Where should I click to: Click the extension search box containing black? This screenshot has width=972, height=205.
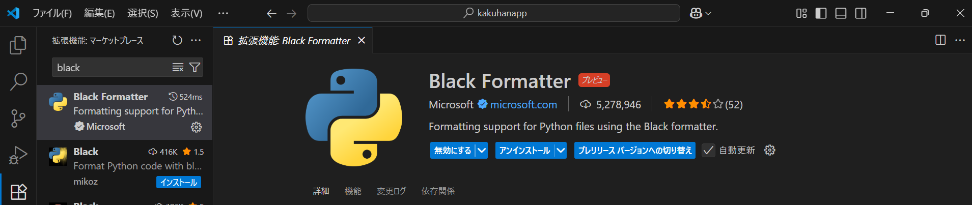[x=112, y=68]
